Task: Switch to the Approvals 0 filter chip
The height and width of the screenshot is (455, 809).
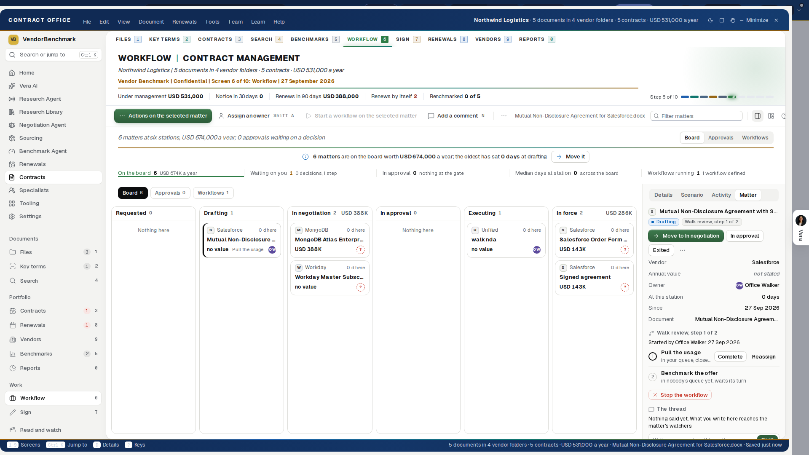Action: coord(170,193)
